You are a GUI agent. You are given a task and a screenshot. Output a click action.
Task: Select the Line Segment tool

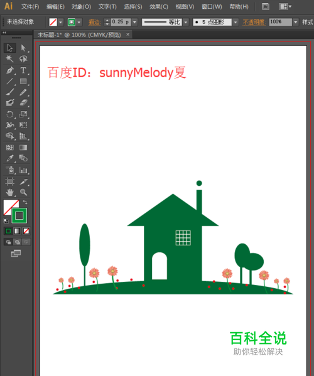pyautogui.click(x=10, y=82)
